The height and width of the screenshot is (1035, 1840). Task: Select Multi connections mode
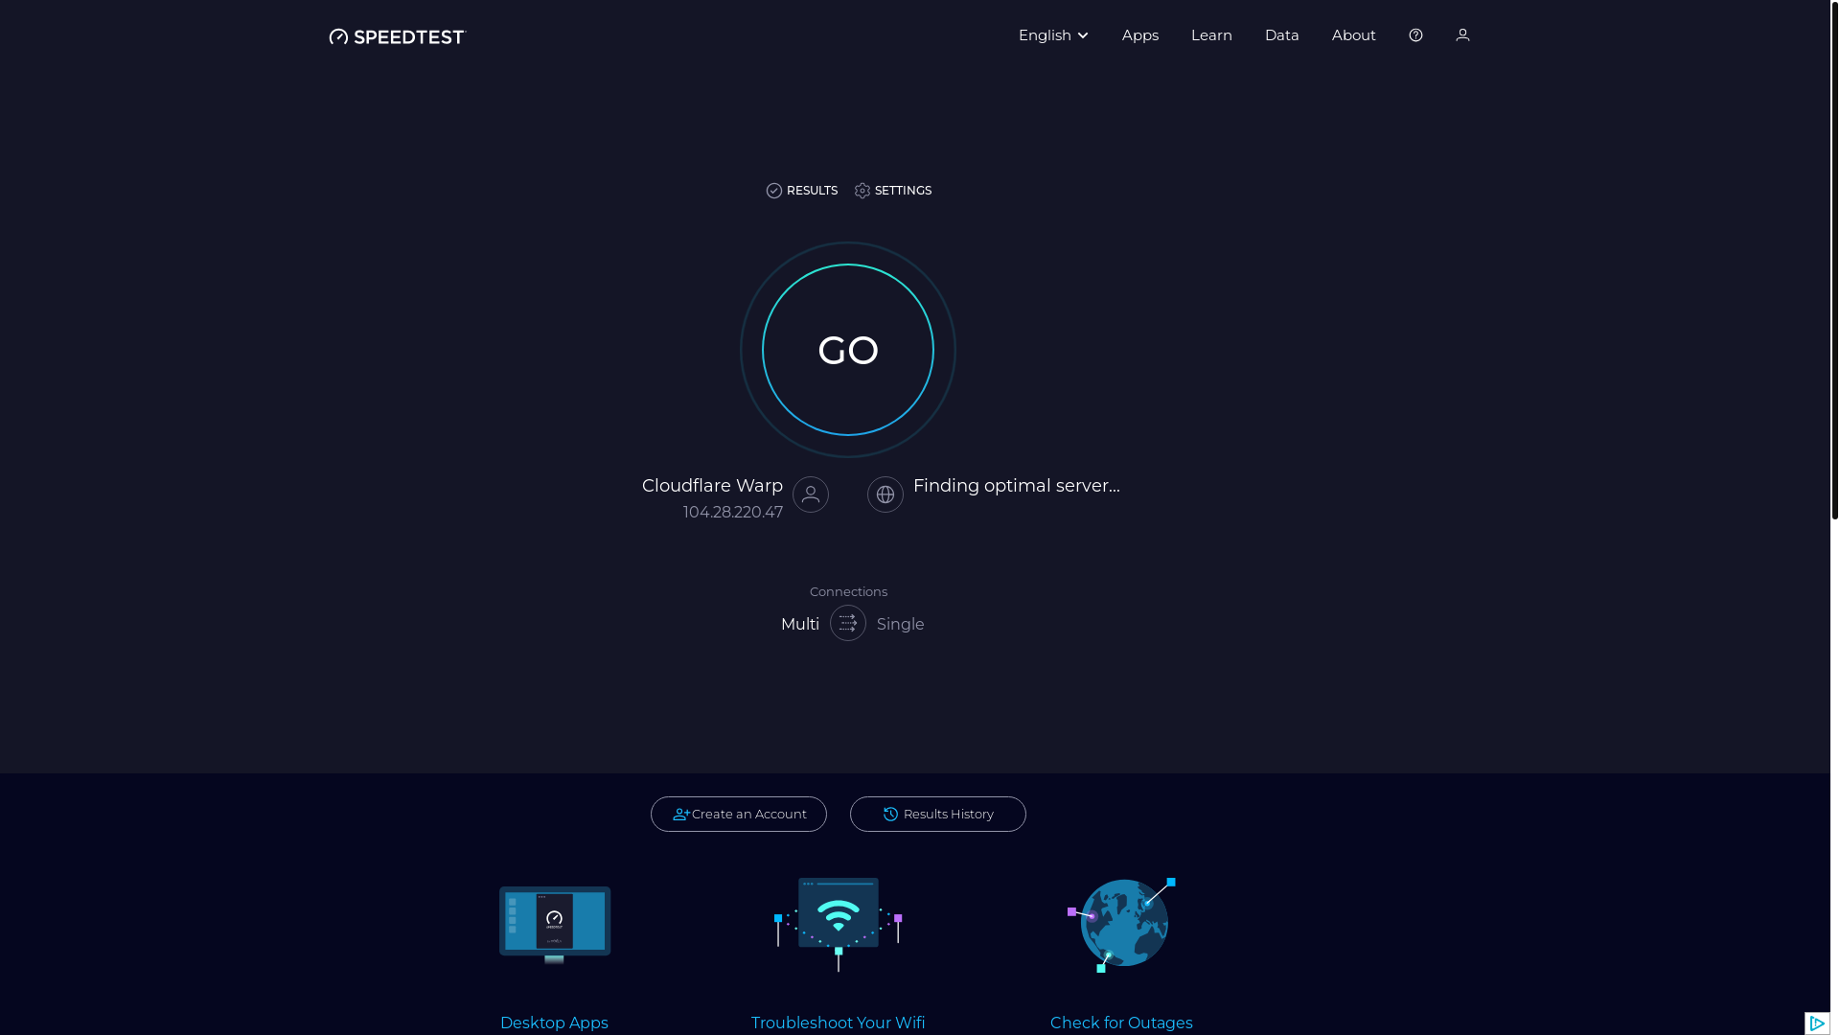800,625
